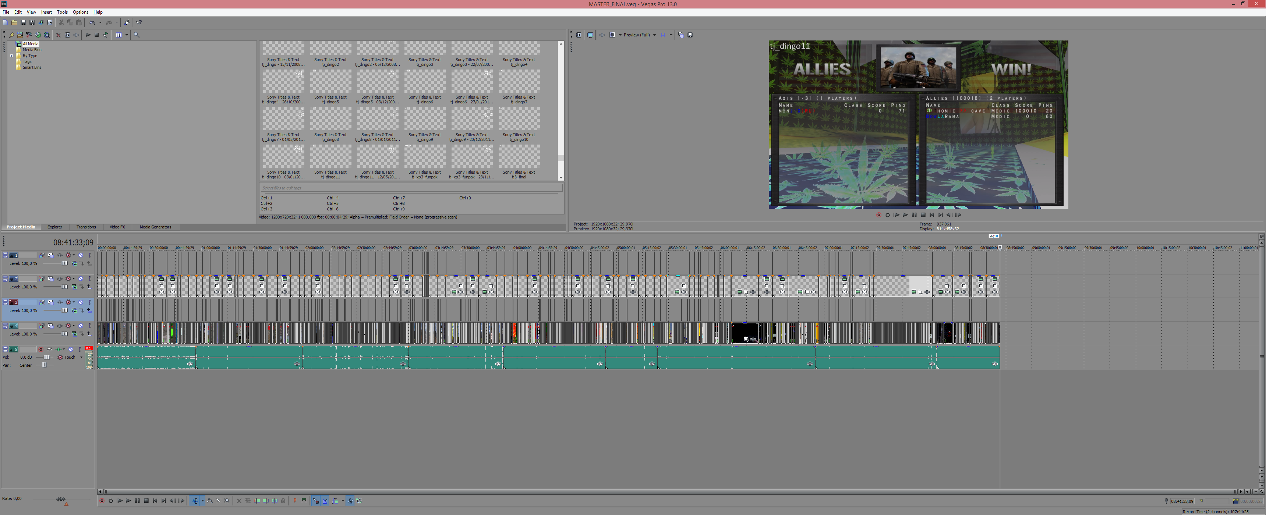The width and height of the screenshot is (1266, 515).
Task: Toggle Enable Snapping in bottom toolbar
Action: 316,501
